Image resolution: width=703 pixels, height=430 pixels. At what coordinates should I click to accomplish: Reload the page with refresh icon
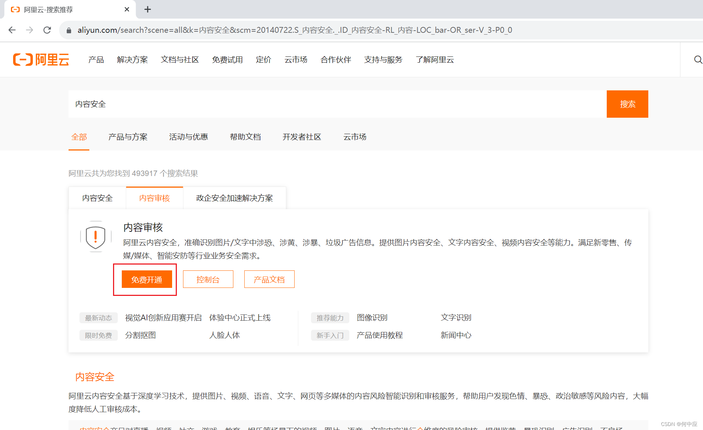pos(47,30)
